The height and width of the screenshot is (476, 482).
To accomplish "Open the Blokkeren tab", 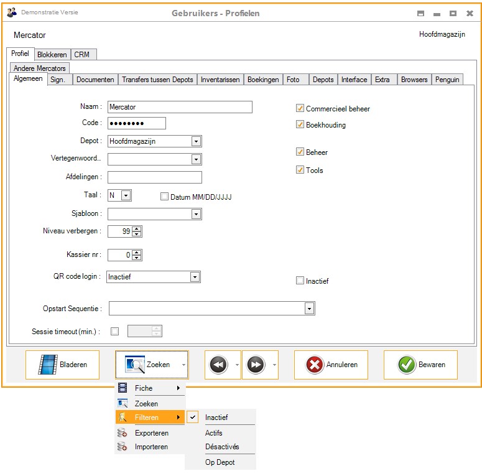I will pos(52,54).
